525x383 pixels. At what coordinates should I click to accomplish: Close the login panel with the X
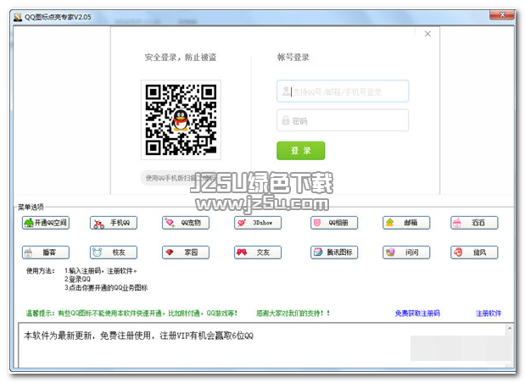427,34
